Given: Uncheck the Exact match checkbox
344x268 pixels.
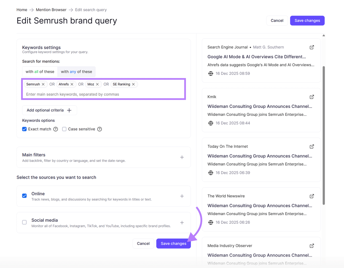Looking at the screenshot, I should tap(25, 129).
